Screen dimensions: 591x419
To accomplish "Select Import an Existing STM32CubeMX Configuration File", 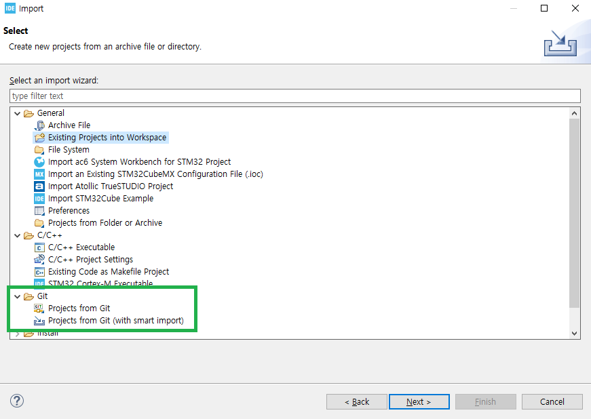I will (x=155, y=174).
